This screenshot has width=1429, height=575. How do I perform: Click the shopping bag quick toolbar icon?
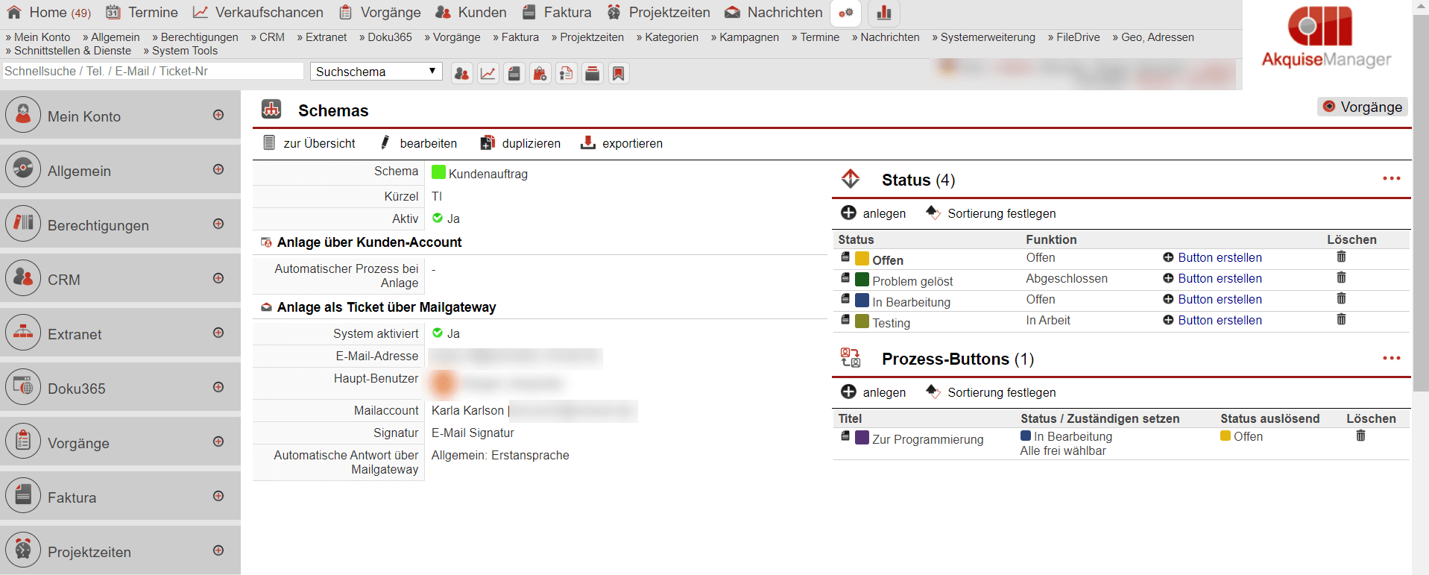point(540,73)
